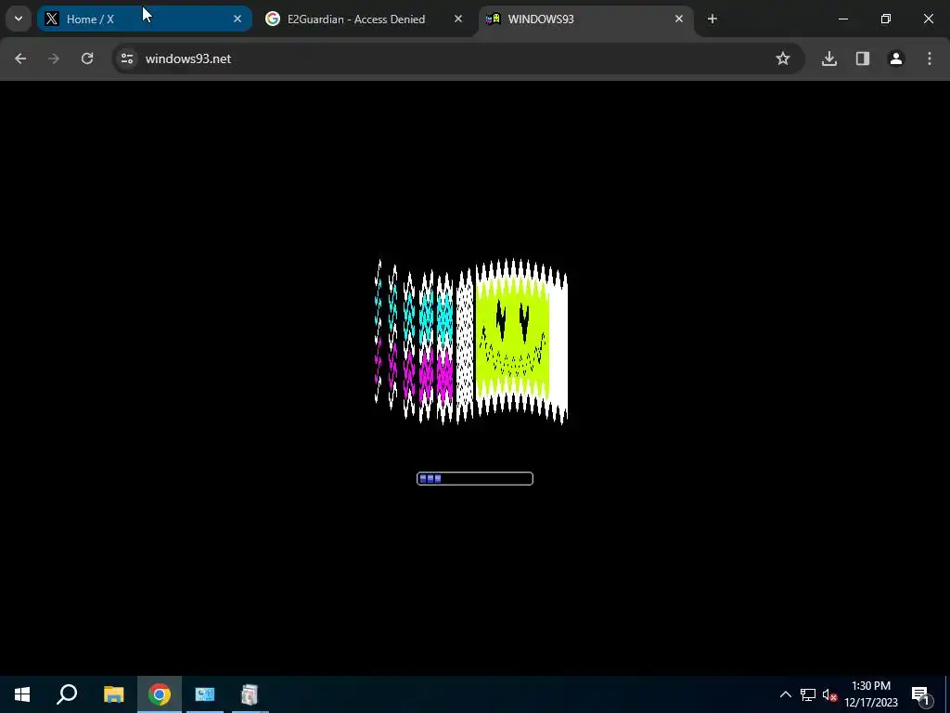950x713 pixels.
Task: Click the Chrome taskbar icon
Action: click(160, 694)
